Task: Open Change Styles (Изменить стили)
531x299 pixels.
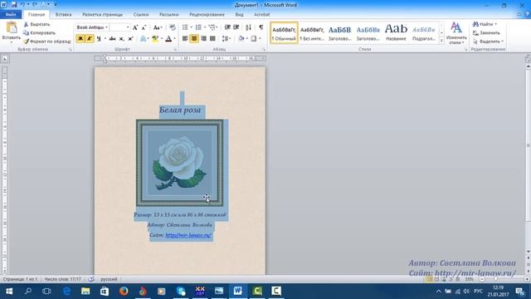Action: coord(456,33)
